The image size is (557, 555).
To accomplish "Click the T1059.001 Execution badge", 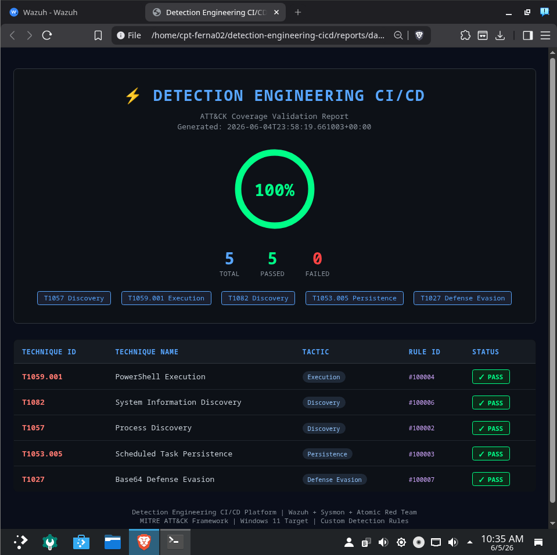I will 166,298.
